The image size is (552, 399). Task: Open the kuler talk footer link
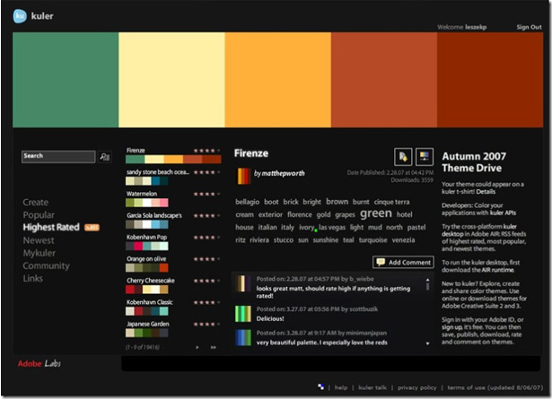(x=372, y=387)
